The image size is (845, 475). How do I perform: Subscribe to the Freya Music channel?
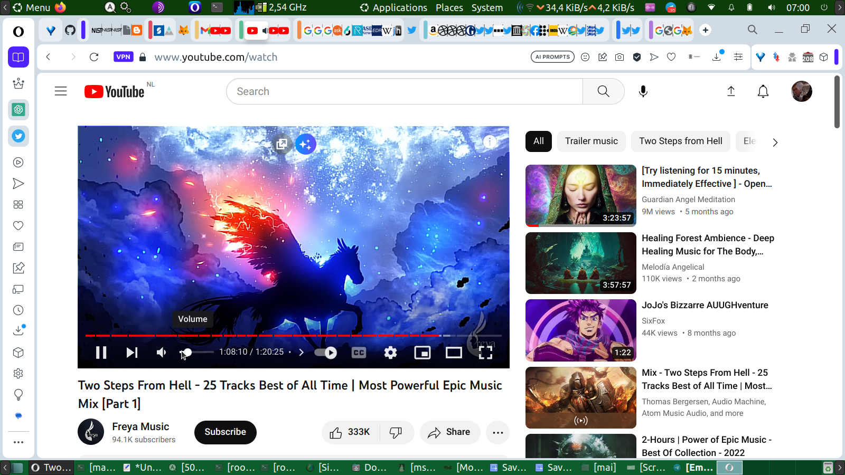(x=226, y=432)
